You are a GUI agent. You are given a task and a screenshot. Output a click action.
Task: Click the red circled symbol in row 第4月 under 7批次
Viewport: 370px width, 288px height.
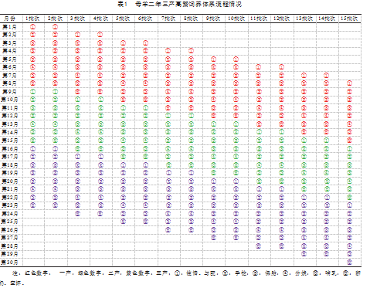[168, 51]
